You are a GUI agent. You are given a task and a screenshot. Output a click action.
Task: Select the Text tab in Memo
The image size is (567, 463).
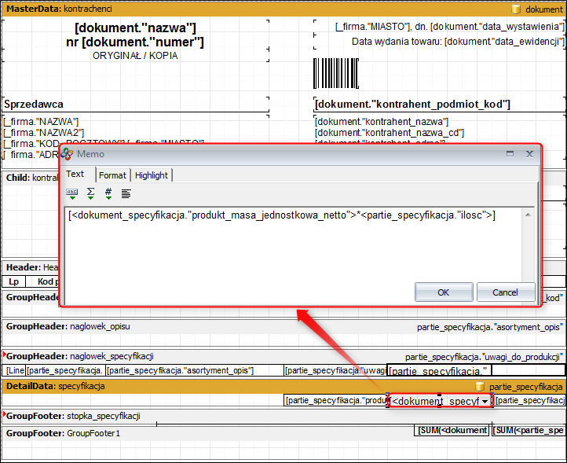[75, 175]
